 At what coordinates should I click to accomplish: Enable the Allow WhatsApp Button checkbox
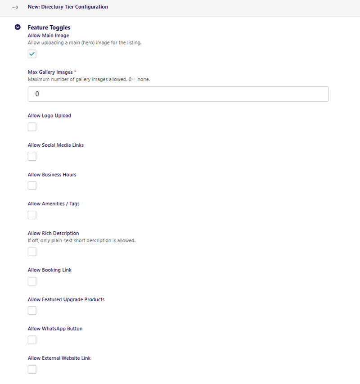coord(32,340)
